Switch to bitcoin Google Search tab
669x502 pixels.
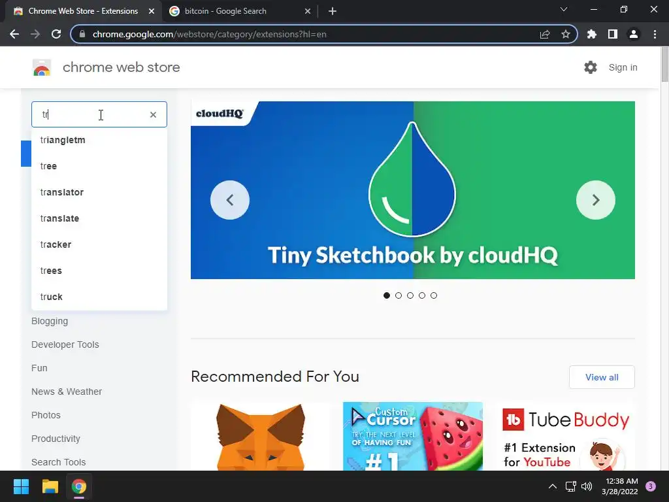[x=239, y=11]
